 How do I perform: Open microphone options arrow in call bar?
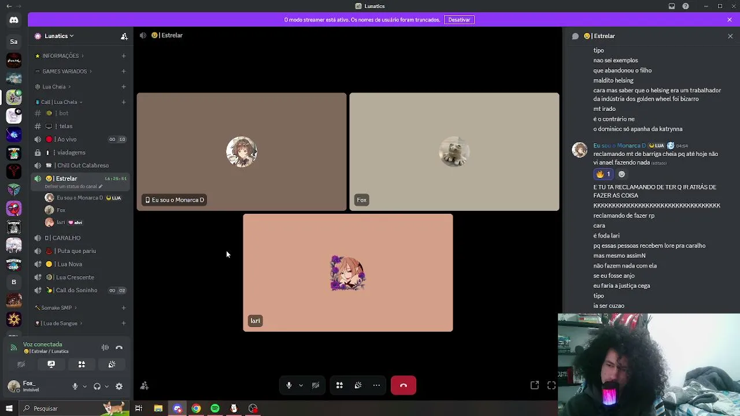[x=301, y=385]
